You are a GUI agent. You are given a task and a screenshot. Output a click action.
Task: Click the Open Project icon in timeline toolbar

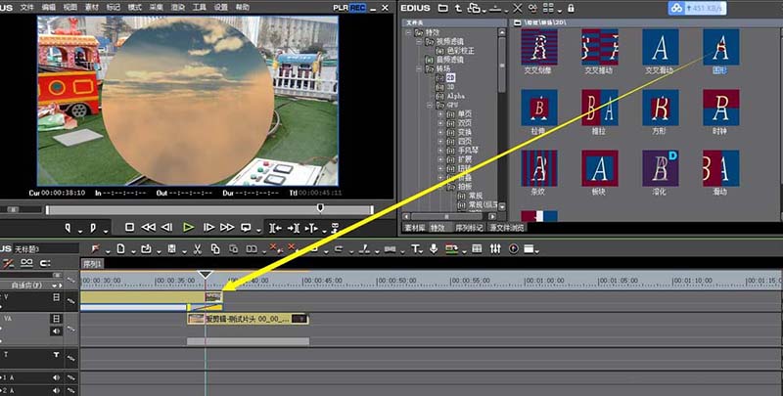146,248
